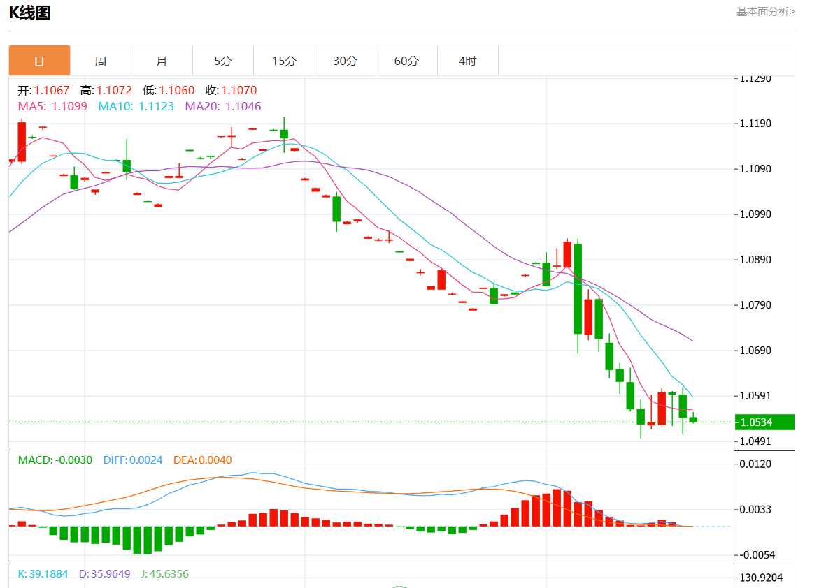Select the 15分 interval tab
The width and height of the screenshot is (819, 588).
[x=284, y=61]
